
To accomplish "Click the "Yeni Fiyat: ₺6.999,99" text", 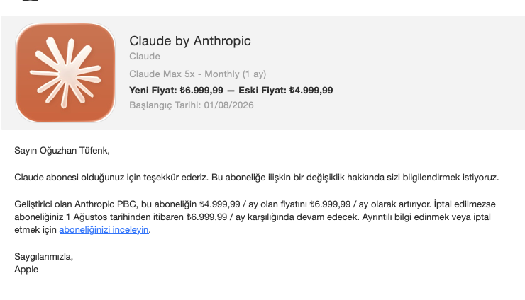I will coord(176,90).
